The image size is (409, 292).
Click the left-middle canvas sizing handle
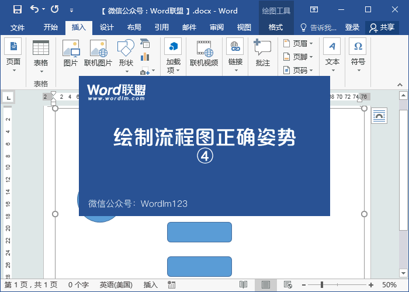point(55,214)
